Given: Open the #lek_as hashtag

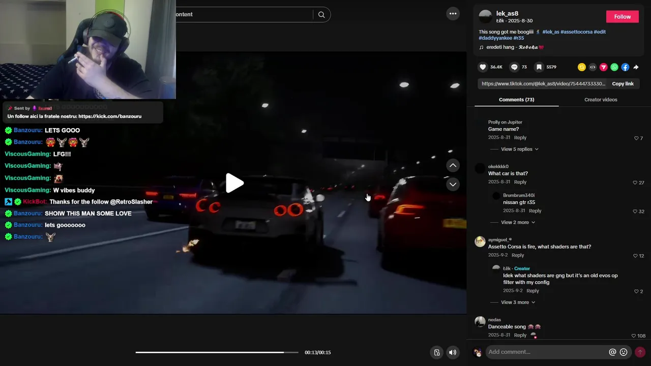Looking at the screenshot, I should coord(550,32).
